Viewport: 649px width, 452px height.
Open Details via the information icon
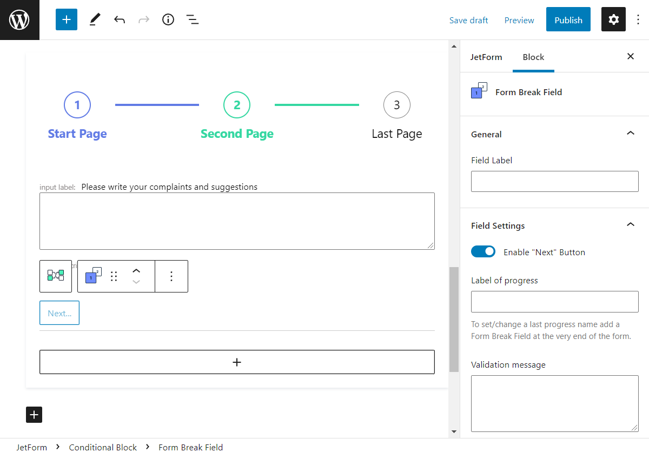[x=168, y=19]
